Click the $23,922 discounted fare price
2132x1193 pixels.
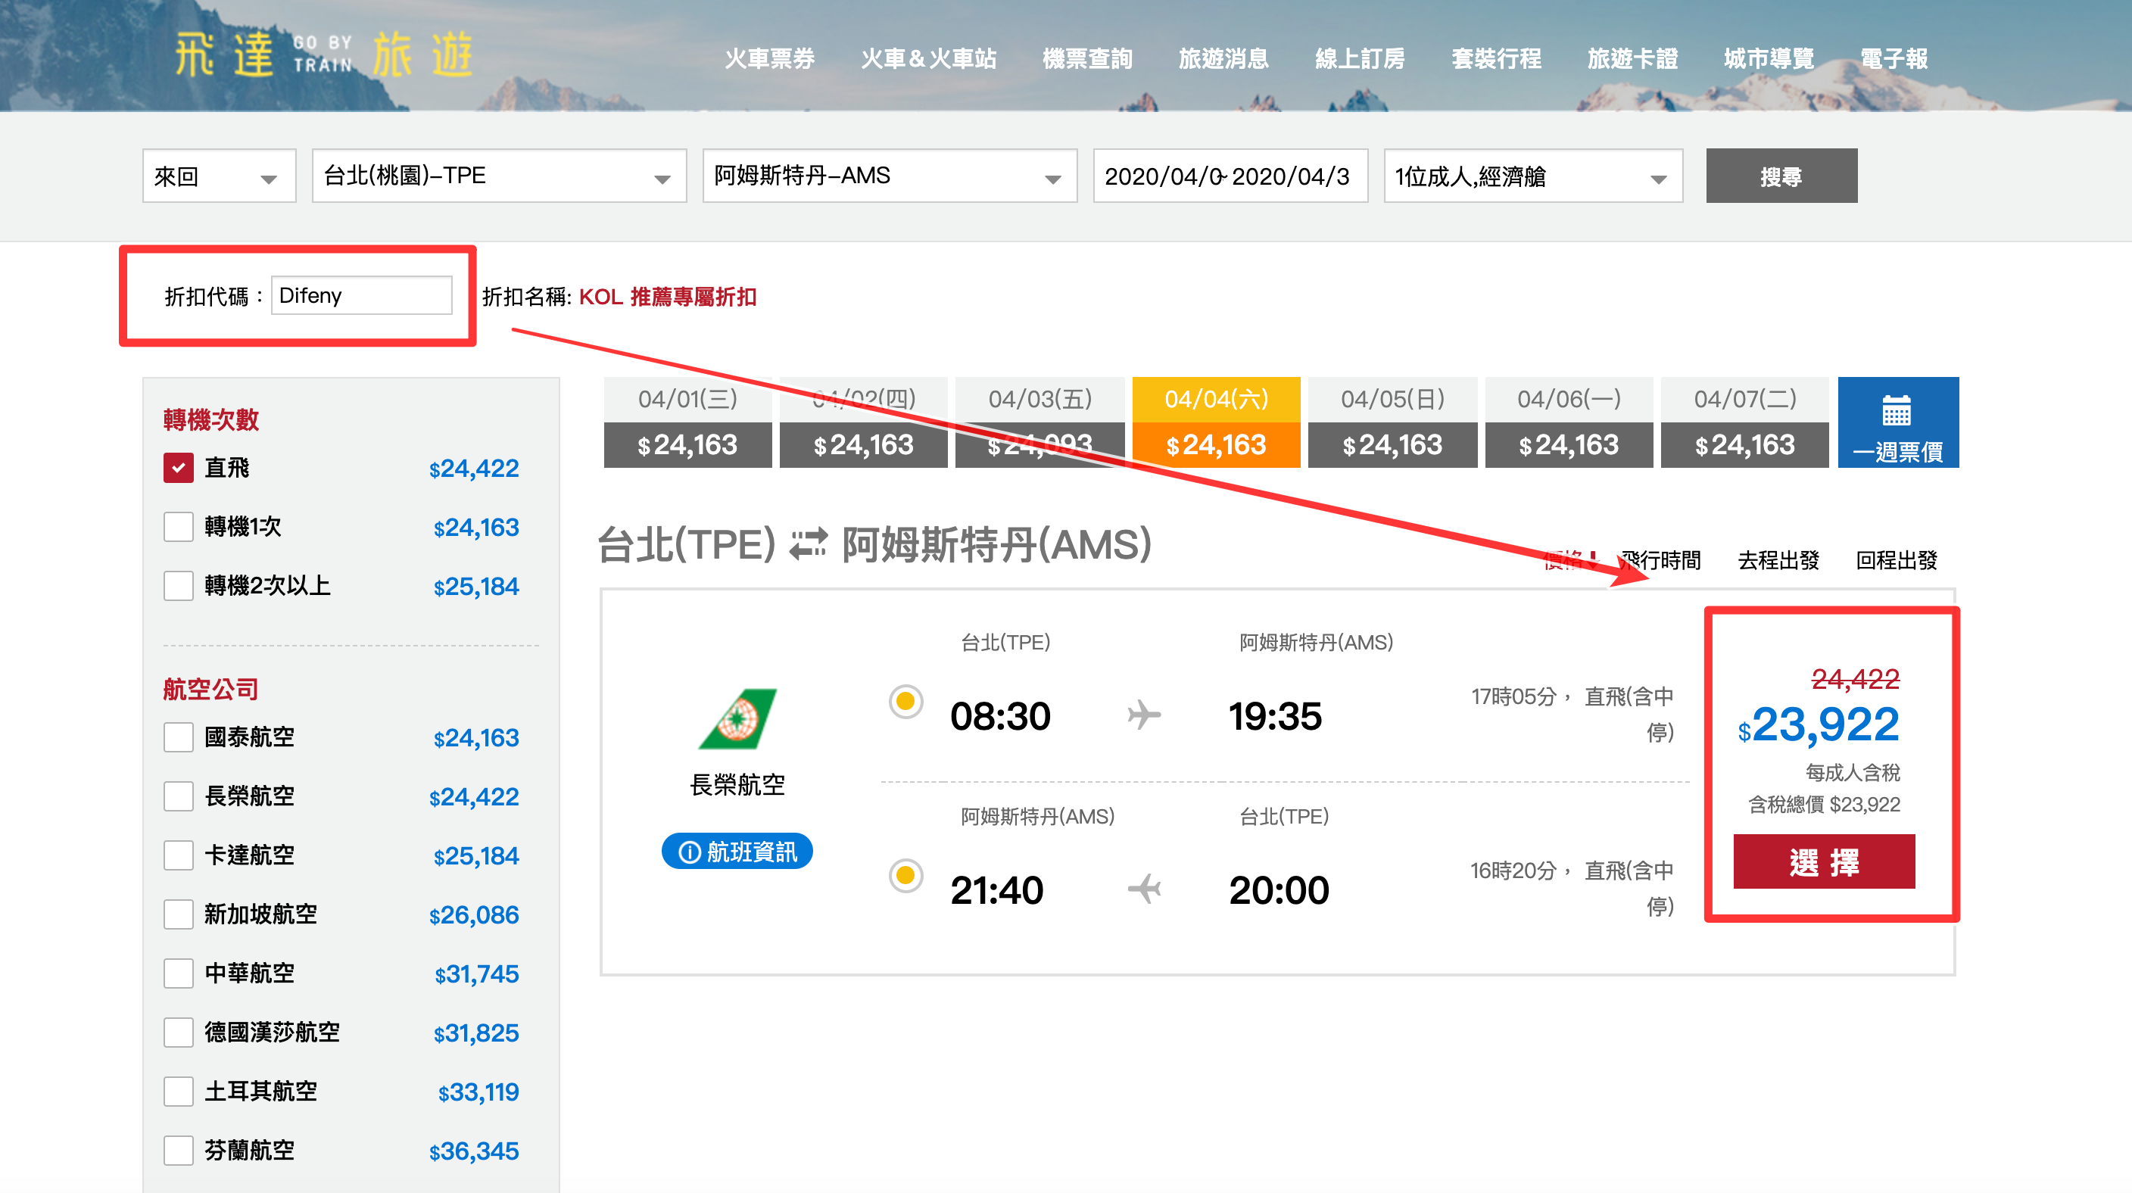coord(1819,724)
